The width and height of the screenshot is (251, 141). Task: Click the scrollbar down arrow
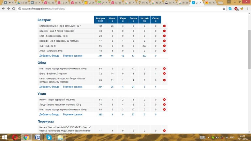pyautogui.click(x=249, y=132)
